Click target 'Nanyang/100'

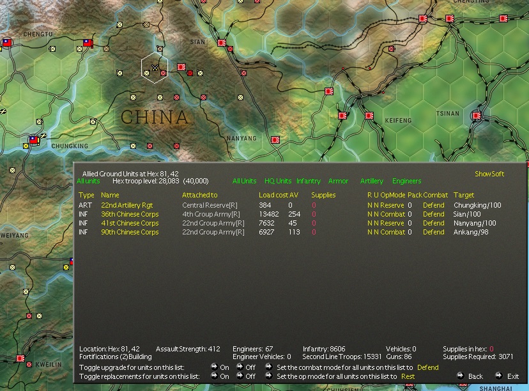pyautogui.click(x=475, y=223)
